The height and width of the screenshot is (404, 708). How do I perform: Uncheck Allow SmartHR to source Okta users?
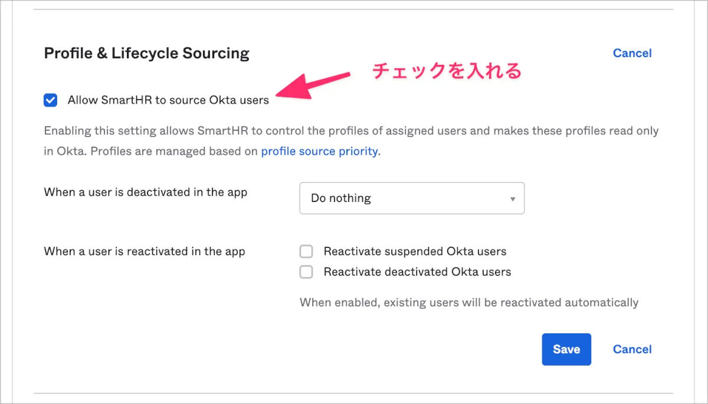(51, 100)
